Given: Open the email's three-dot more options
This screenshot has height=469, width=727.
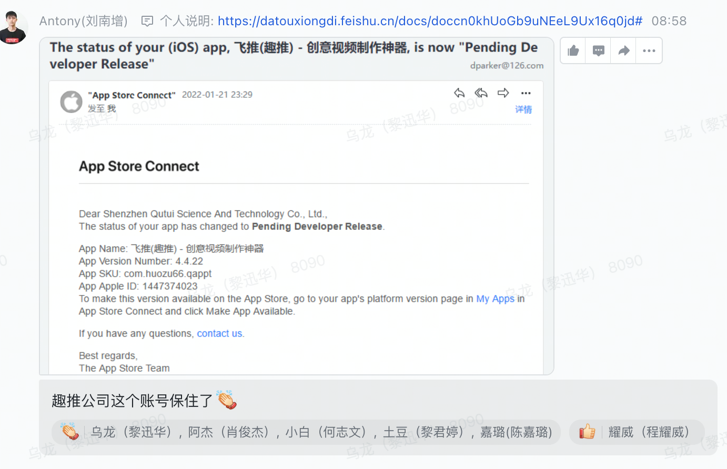Looking at the screenshot, I should pyautogui.click(x=526, y=93).
